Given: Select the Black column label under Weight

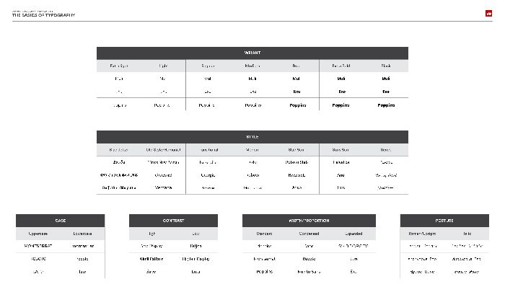Looking at the screenshot, I should pos(386,66).
